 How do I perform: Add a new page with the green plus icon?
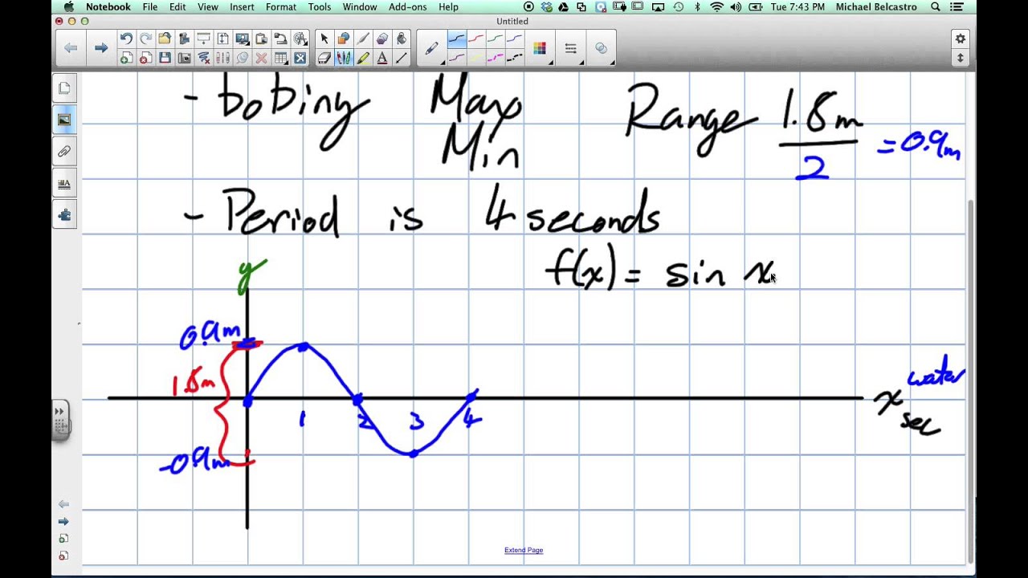click(126, 58)
